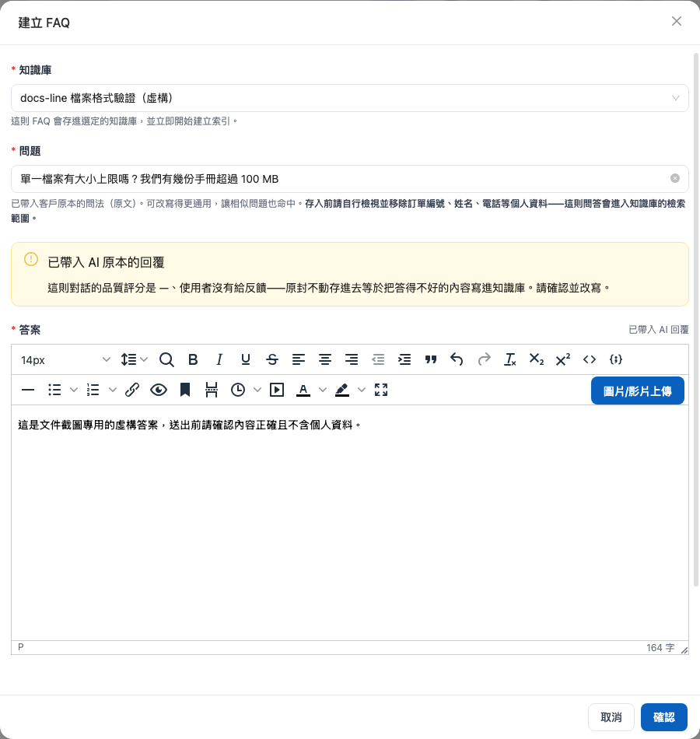Increase the paragraph indent
Screen dimensions: 700x739
(404, 359)
